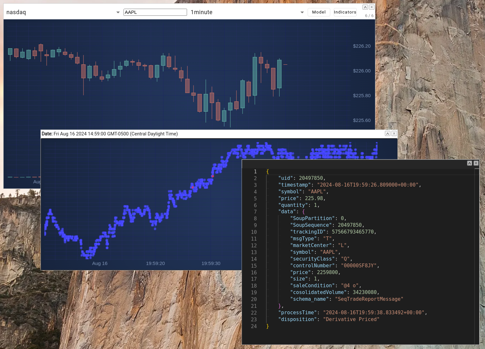
Task: Click the "schema_name" SeqTradeReportMessage value
Action: pos(369,299)
